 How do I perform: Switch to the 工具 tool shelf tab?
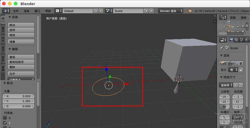(x=3, y=20)
